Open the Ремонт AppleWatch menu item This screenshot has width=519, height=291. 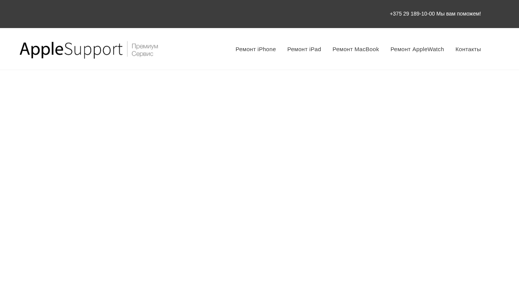pos(417,49)
